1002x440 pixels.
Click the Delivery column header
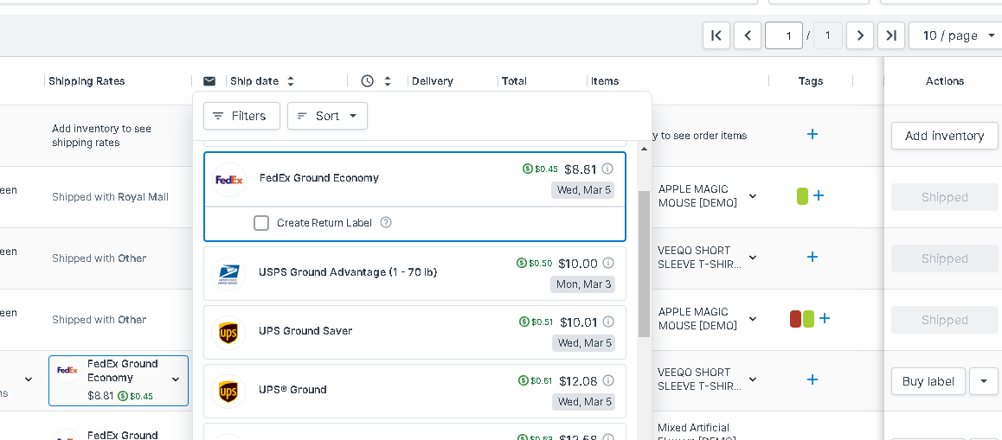433,81
